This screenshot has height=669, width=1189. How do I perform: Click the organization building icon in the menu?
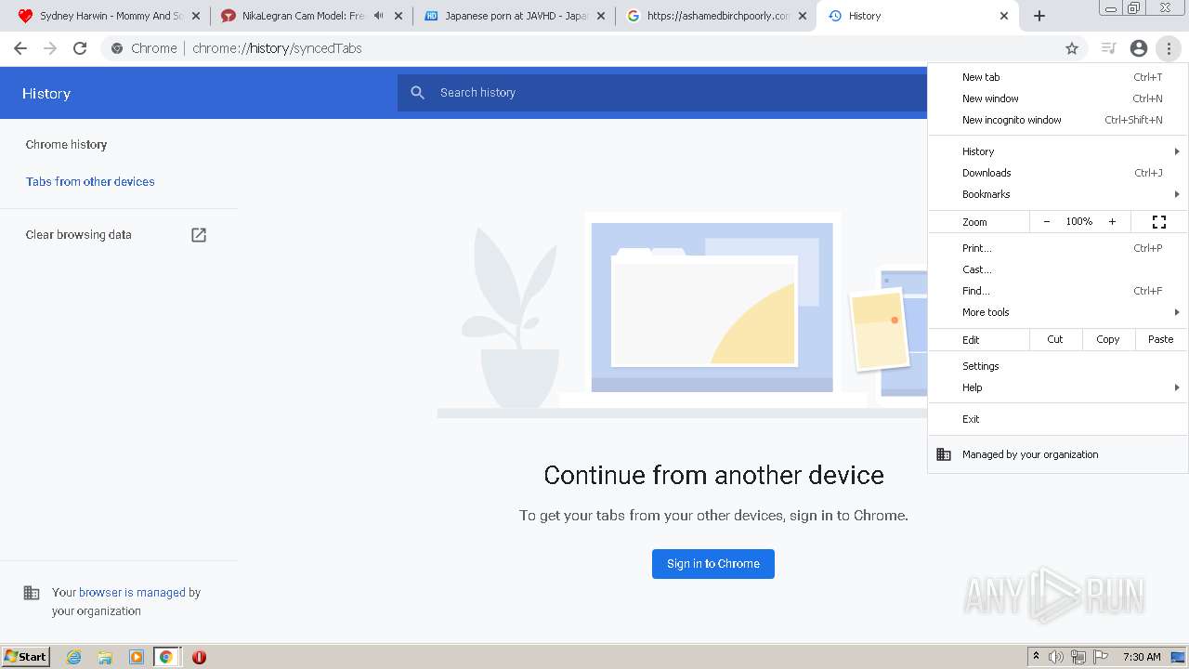click(944, 454)
